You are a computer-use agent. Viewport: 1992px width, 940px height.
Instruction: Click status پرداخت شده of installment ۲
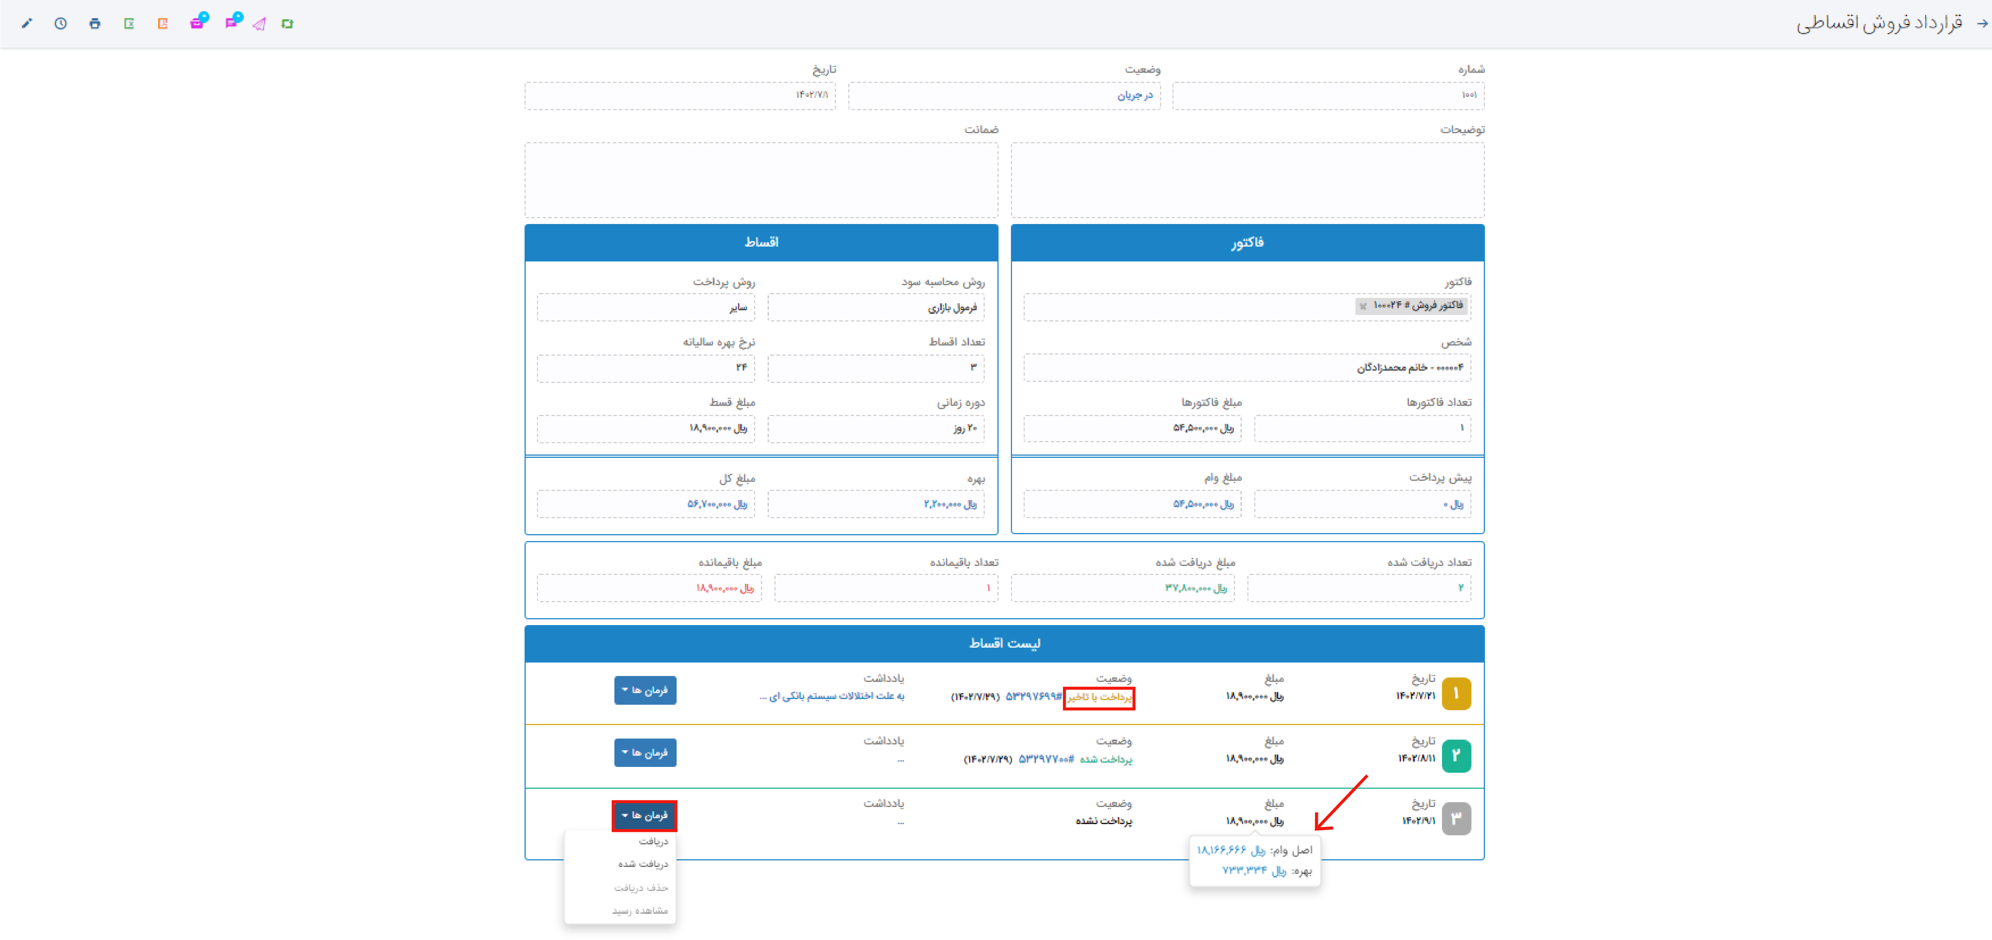pyautogui.click(x=1106, y=759)
